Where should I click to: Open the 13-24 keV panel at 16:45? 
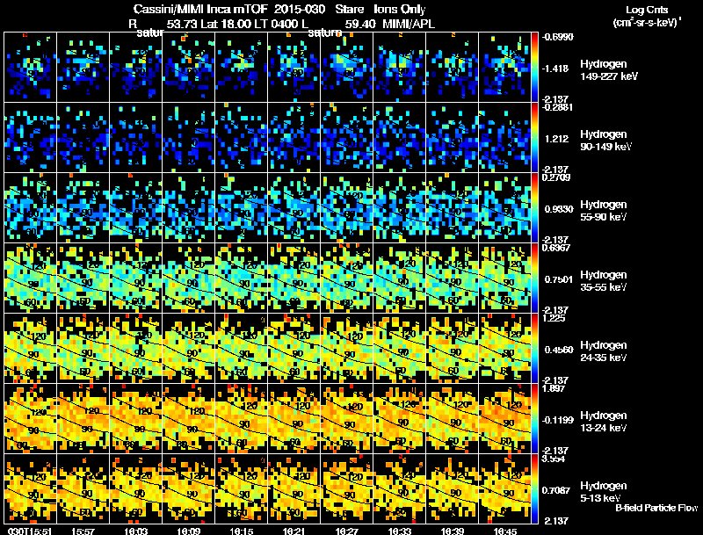[504, 419]
